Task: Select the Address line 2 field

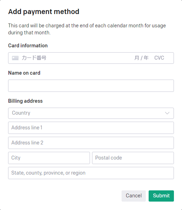Action: 91,143
